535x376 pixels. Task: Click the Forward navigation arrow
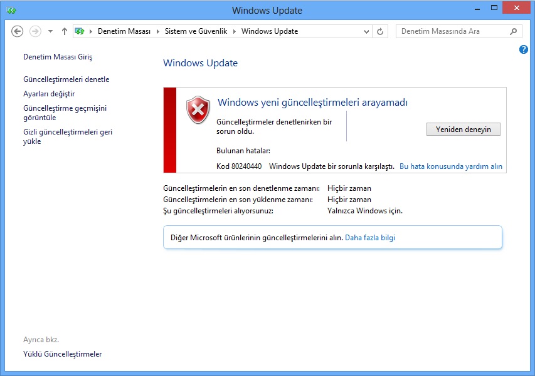tap(35, 31)
